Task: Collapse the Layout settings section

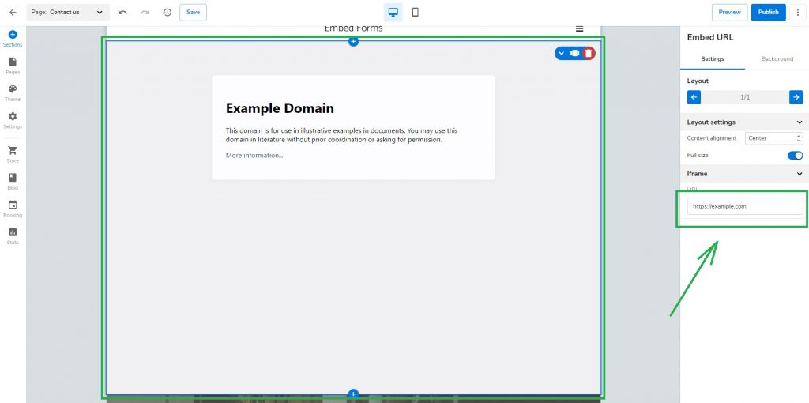Action: (800, 122)
